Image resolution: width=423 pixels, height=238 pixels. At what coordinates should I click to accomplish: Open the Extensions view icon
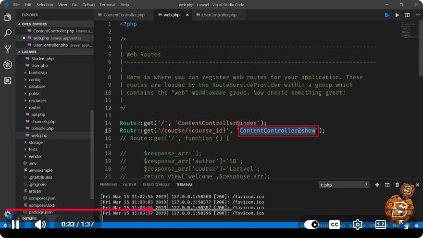click(x=8, y=80)
